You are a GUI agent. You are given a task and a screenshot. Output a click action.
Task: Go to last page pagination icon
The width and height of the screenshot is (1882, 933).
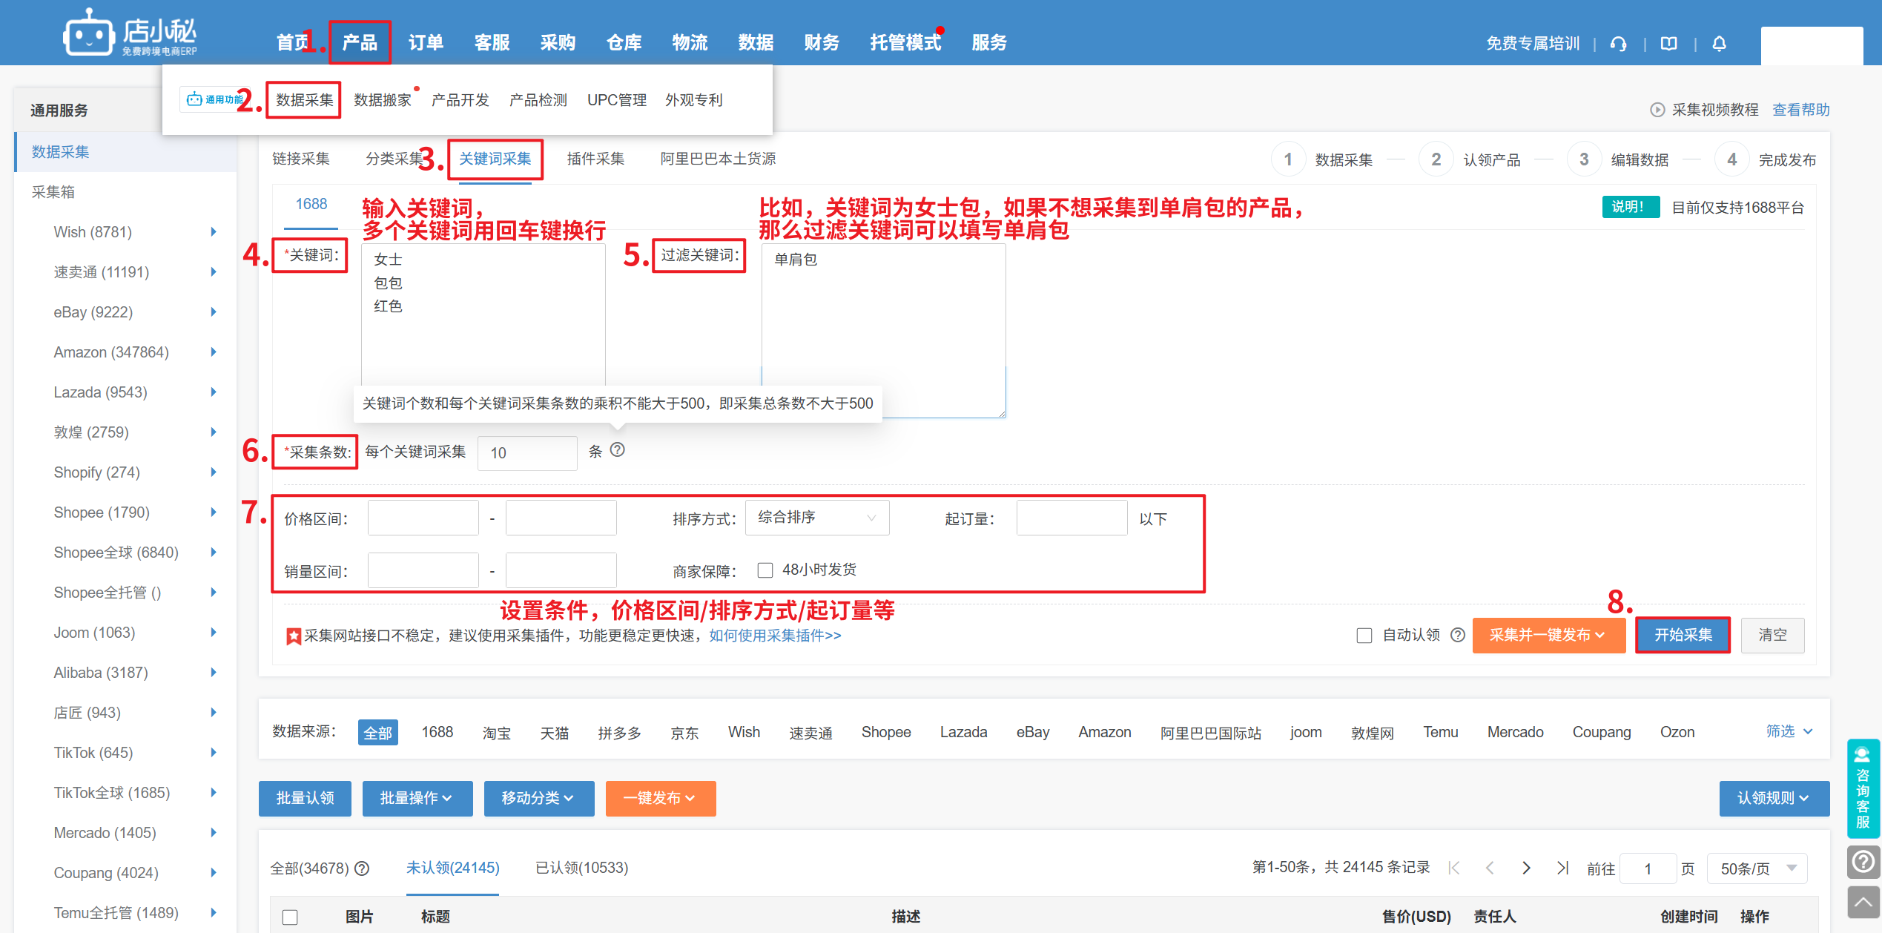pyautogui.click(x=1562, y=868)
